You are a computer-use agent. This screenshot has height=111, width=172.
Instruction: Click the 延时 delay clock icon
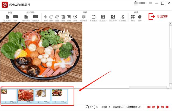point(140,17)
